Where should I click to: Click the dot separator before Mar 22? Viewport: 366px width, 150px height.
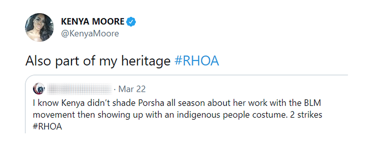[x=114, y=88]
